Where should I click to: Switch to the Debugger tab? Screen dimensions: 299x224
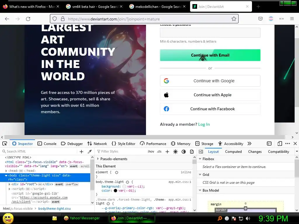pyautogui.click(x=72, y=143)
